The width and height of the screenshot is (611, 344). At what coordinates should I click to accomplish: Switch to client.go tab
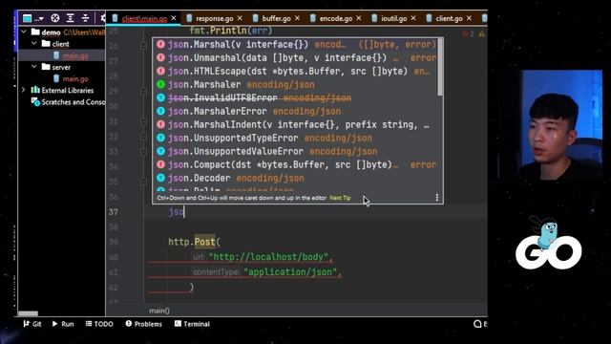pos(450,18)
